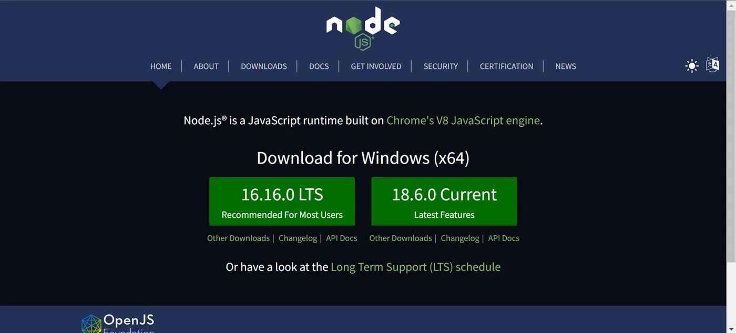Open Other Downloads under 18.6.0 Current
Viewport: 736px width, 333px height.
401,238
